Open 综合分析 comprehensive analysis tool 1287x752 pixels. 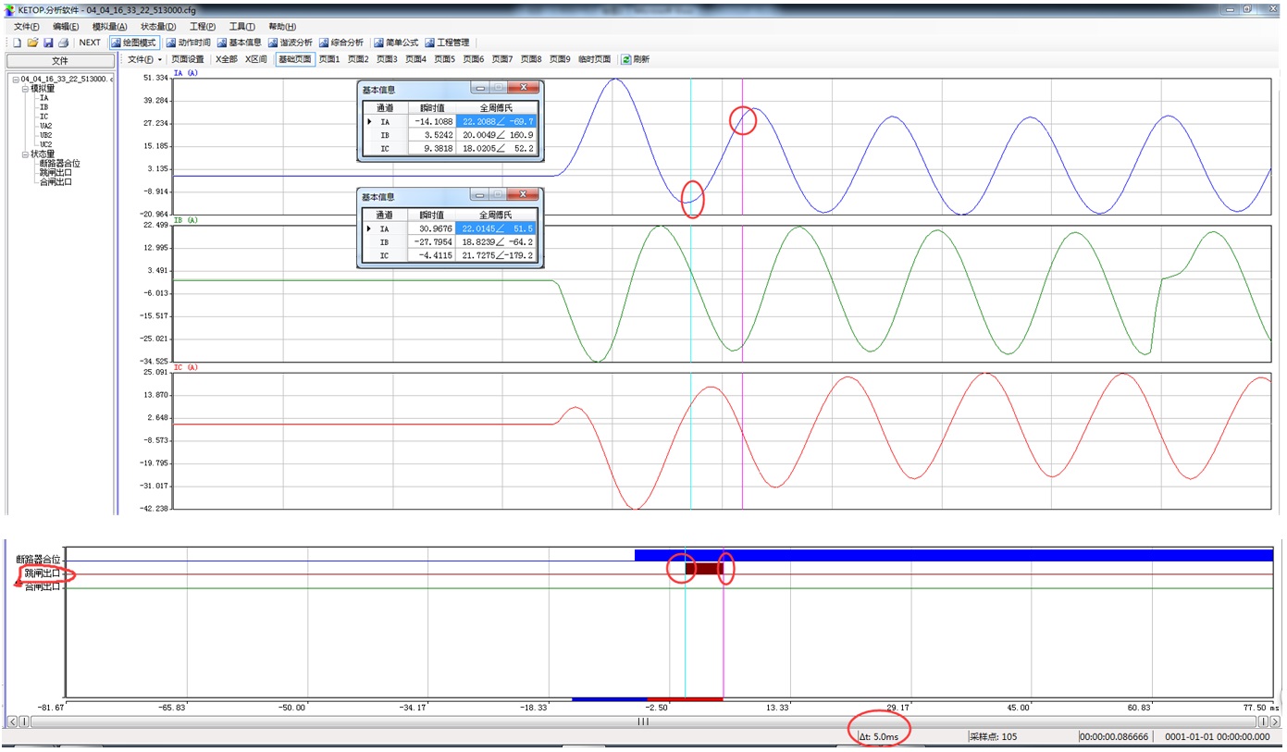tap(340, 43)
